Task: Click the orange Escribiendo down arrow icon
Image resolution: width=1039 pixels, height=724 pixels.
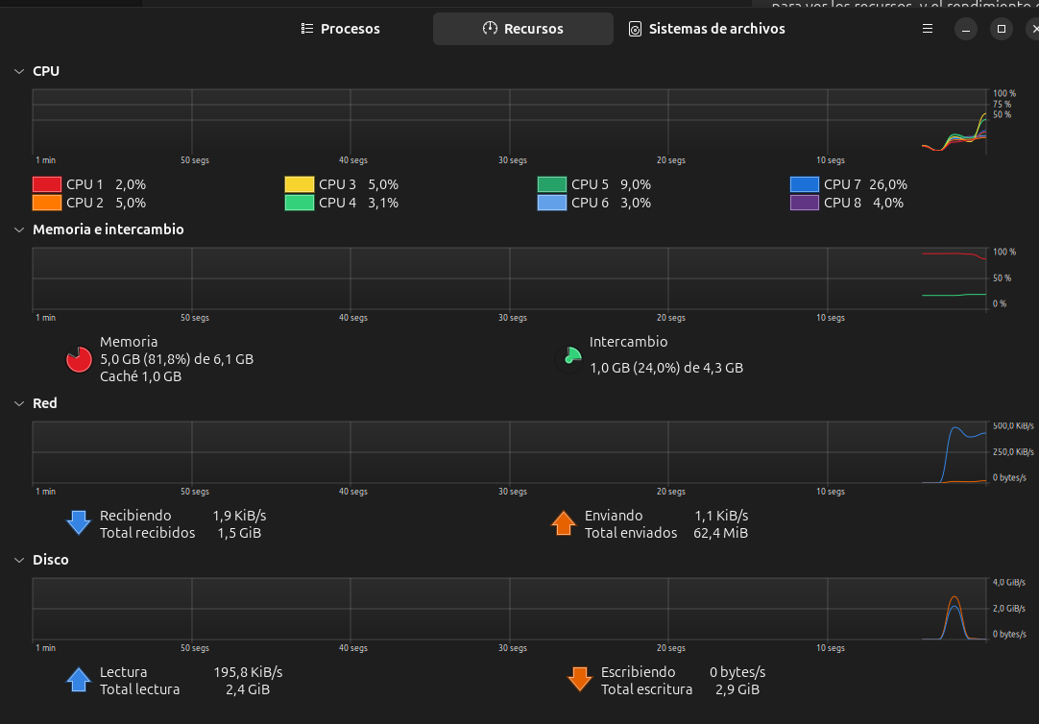Action: 579,680
